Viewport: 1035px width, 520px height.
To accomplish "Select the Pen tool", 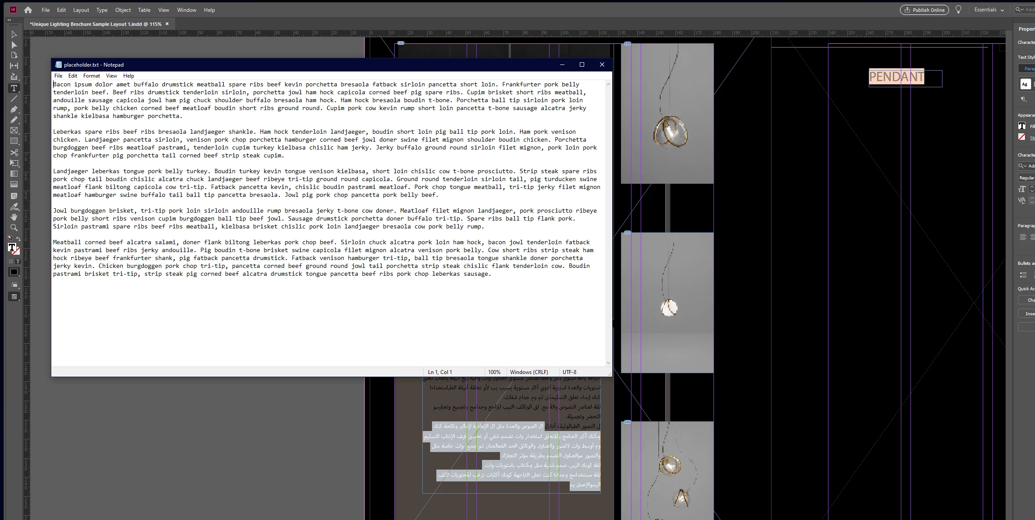I will coord(14,109).
